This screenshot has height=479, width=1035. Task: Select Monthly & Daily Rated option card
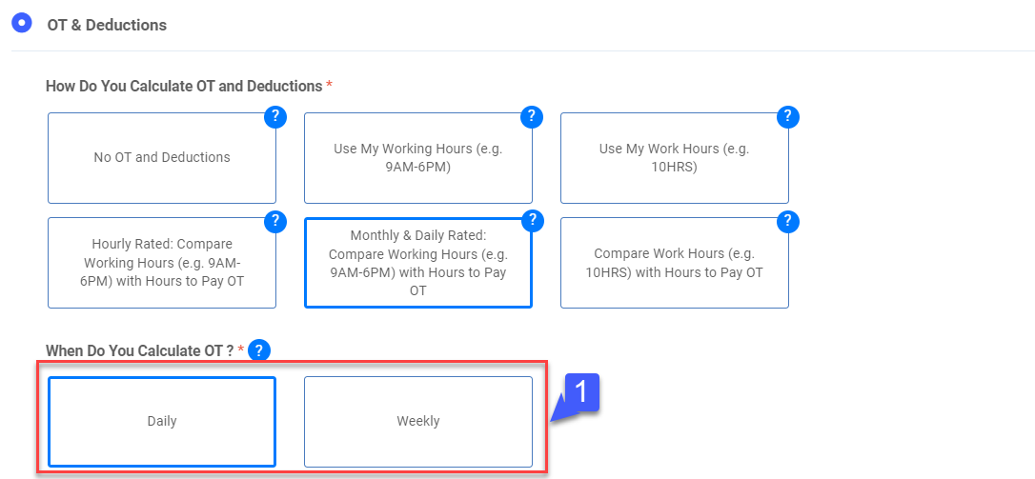pyautogui.click(x=418, y=263)
